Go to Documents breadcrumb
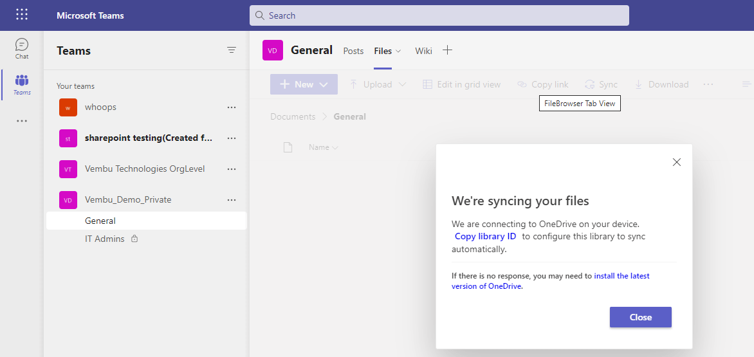This screenshot has height=357, width=754. (x=293, y=117)
